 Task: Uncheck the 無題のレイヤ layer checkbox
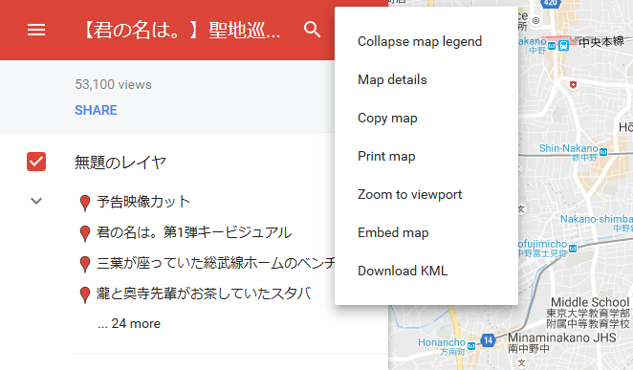coord(36,162)
